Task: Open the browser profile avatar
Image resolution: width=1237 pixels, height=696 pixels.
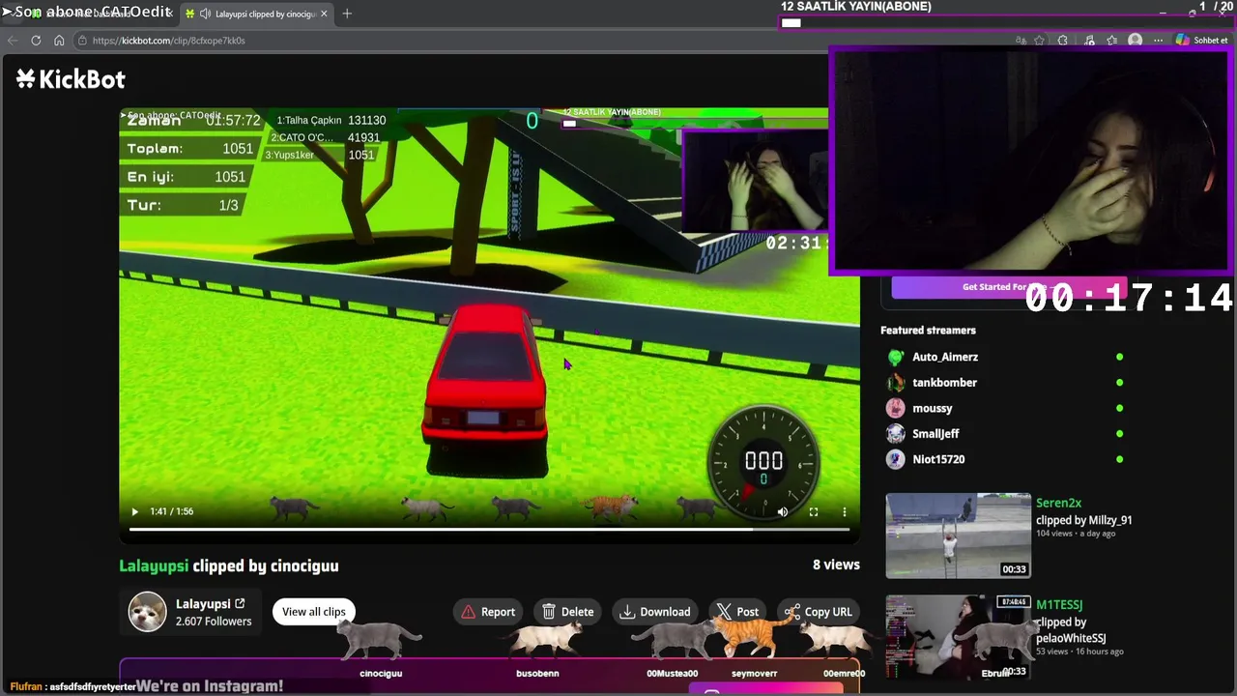Action: point(1136,41)
